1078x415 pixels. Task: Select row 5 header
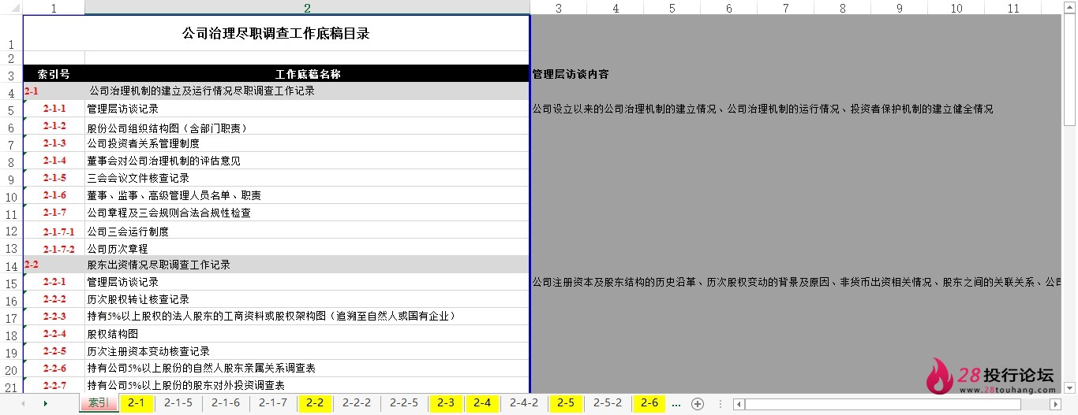point(11,109)
